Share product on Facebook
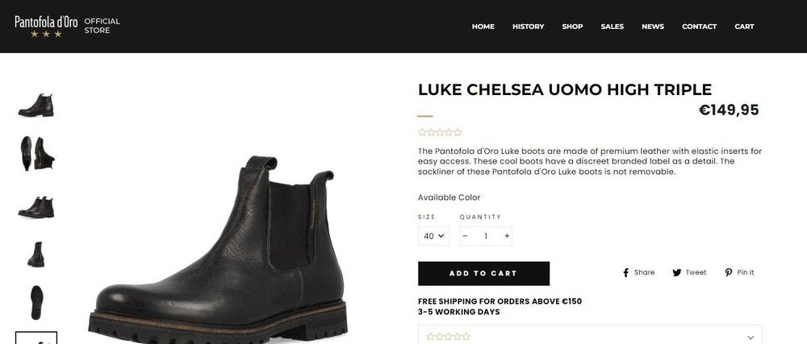 point(638,272)
